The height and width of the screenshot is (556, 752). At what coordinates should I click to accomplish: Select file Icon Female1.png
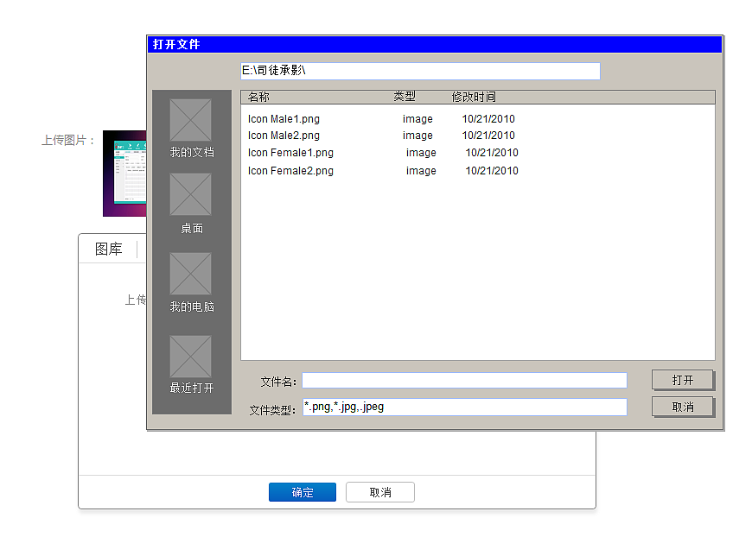pyautogui.click(x=290, y=153)
